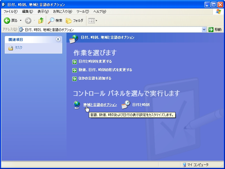Click the clock icon for Date and Time
Image resolution: width=225 pixels, height=169 pixels.
tap(126, 105)
